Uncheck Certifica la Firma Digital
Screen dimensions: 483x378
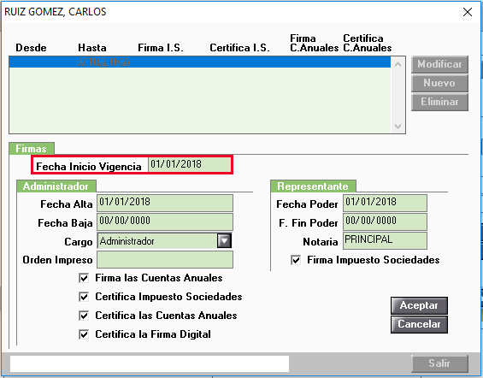84,334
